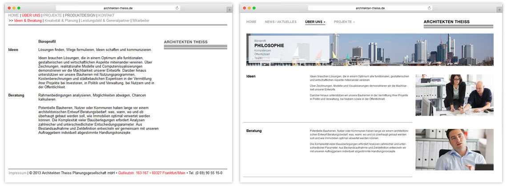This screenshot has height=186, width=507.
Task: Expand ÜBER UNS dropdown in right window
Action: [x=315, y=22]
